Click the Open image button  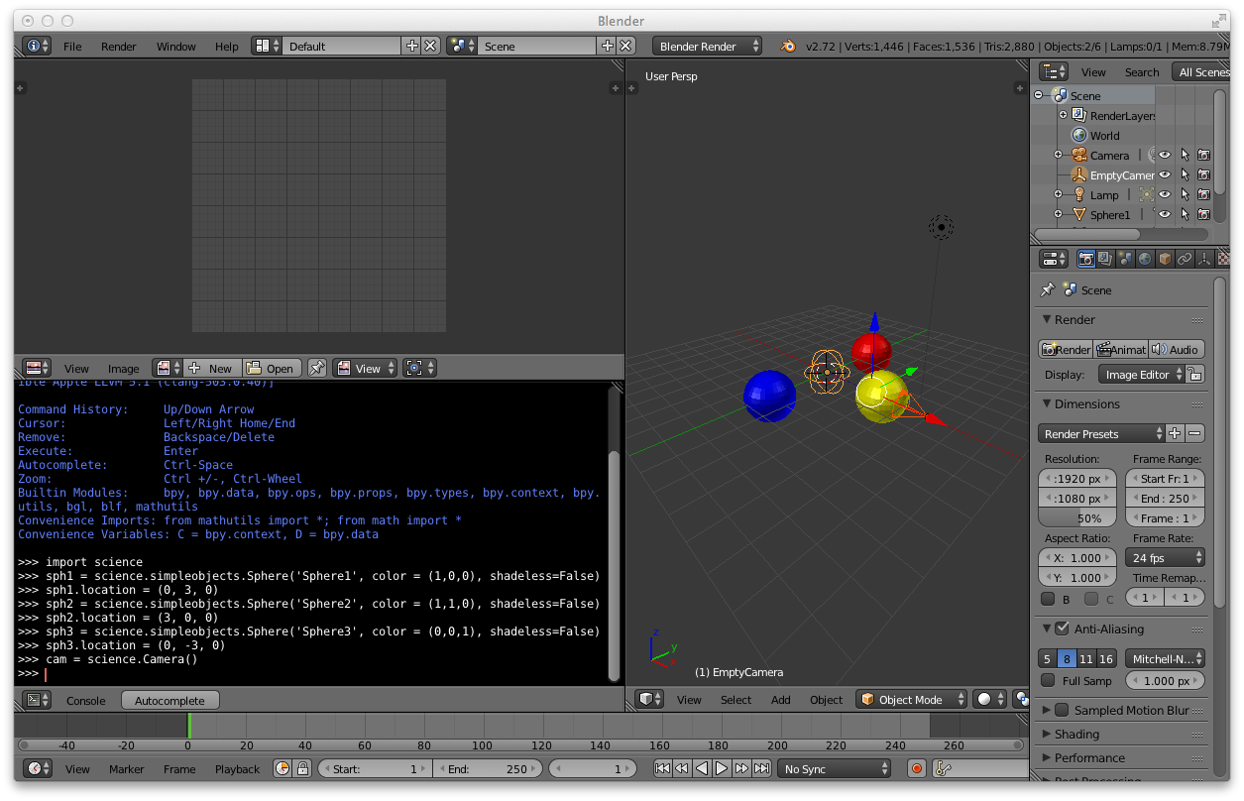pos(271,368)
